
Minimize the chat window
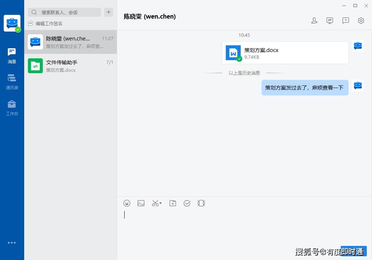(344, 6)
